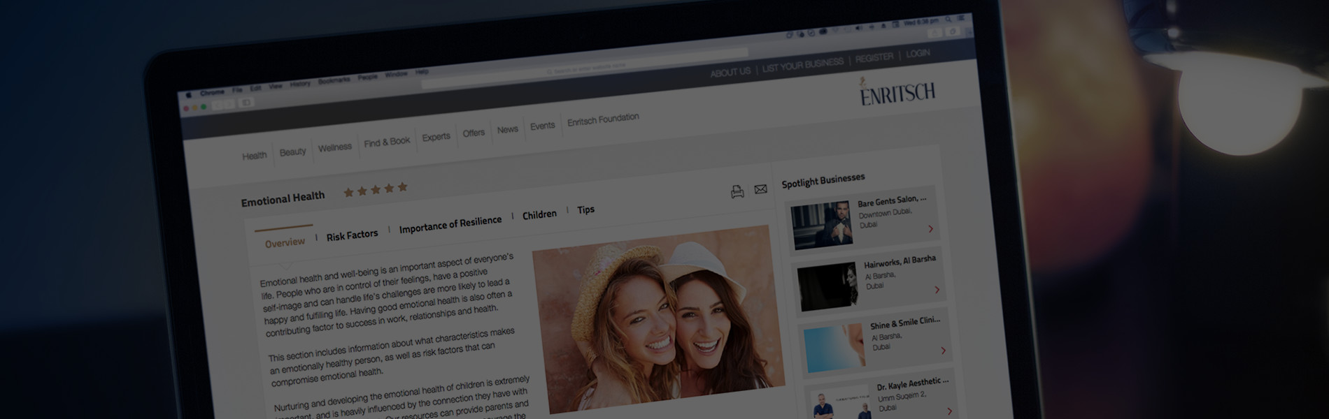Click the two smiling women photo
This screenshot has width=1329, height=419.
pyautogui.click(x=656, y=319)
